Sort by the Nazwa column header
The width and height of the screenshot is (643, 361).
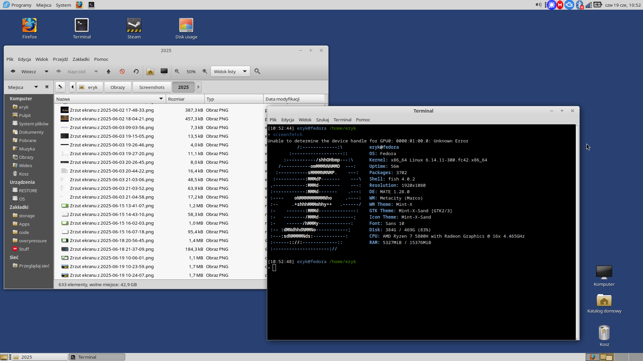110,99
